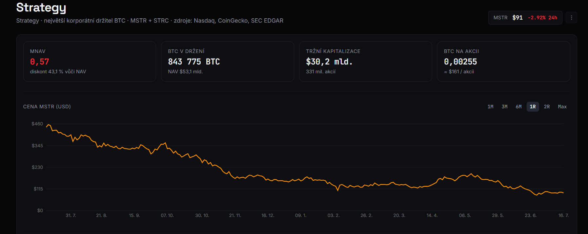
Task: Click the '16. 7.' date label
Action: (563, 215)
